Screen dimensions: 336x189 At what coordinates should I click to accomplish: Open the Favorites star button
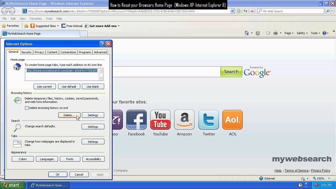click(x=10, y=26)
